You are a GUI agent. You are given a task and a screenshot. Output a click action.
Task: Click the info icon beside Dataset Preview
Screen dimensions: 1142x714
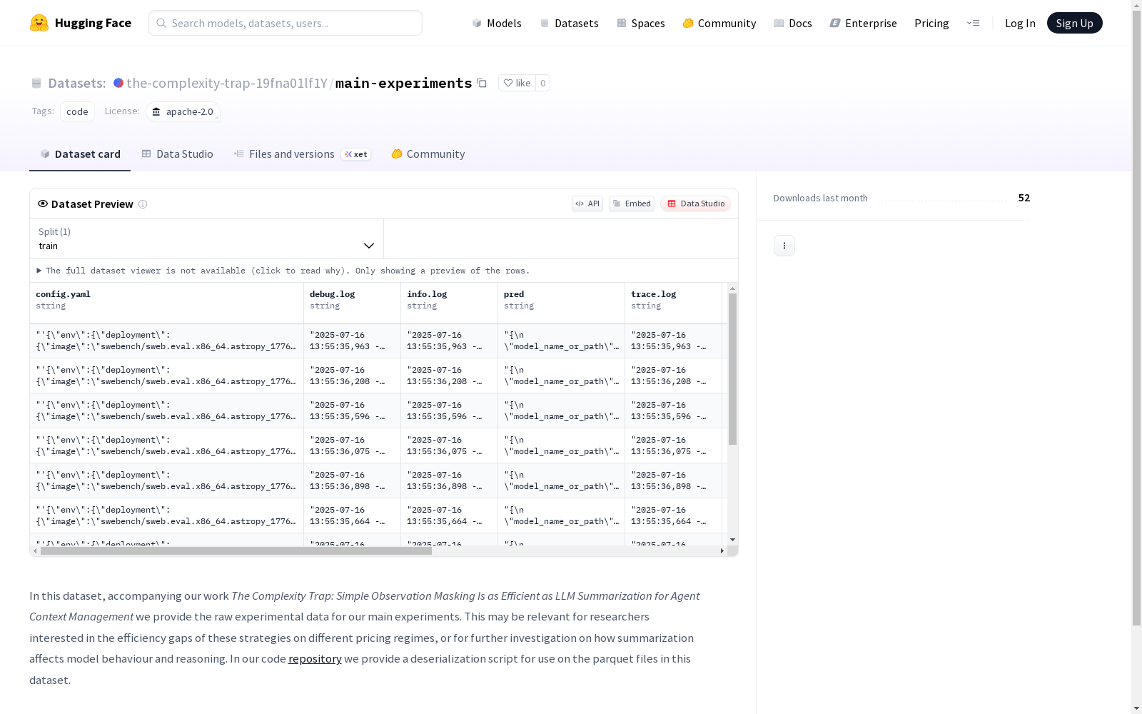coord(143,204)
